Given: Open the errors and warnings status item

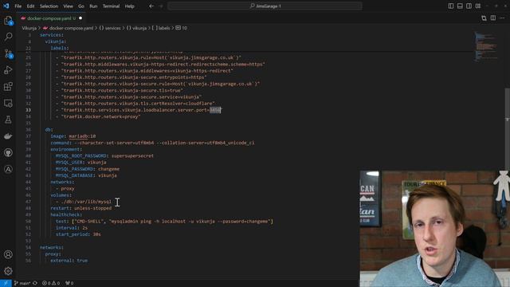Looking at the screenshot, I should (x=51, y=283).
